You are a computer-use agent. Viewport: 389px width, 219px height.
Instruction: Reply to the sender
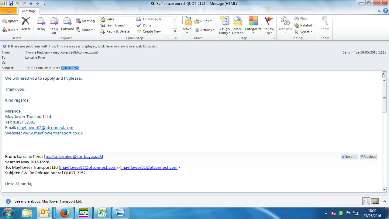(x=41, y=24)
